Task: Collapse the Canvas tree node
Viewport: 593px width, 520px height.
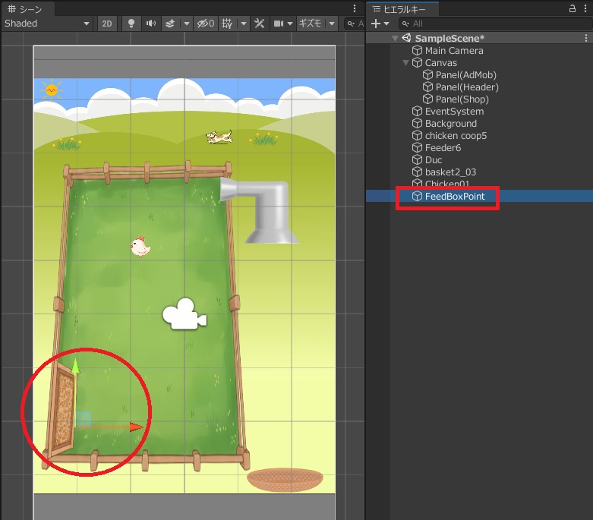Action: pyautogui.click(x=406, y=63)
